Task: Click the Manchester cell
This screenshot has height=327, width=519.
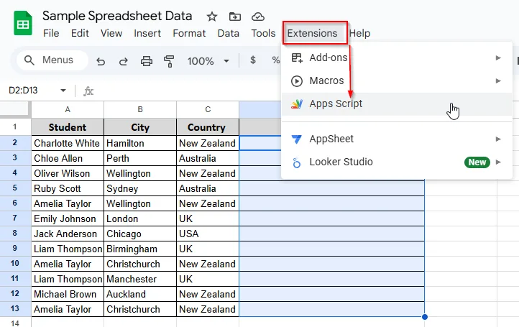Action: (140, 279)
